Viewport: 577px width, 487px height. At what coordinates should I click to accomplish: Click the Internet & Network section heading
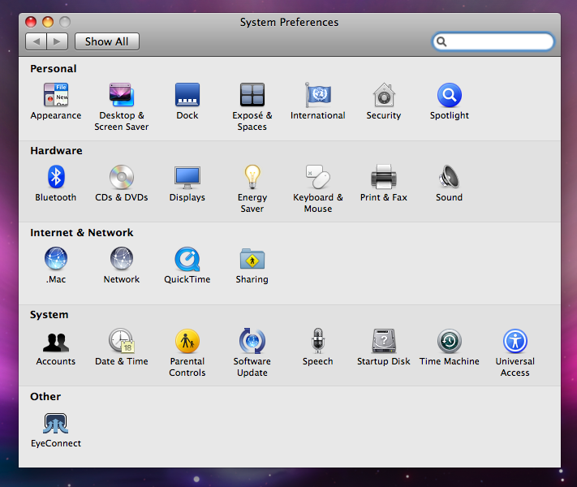click(82, 233)
